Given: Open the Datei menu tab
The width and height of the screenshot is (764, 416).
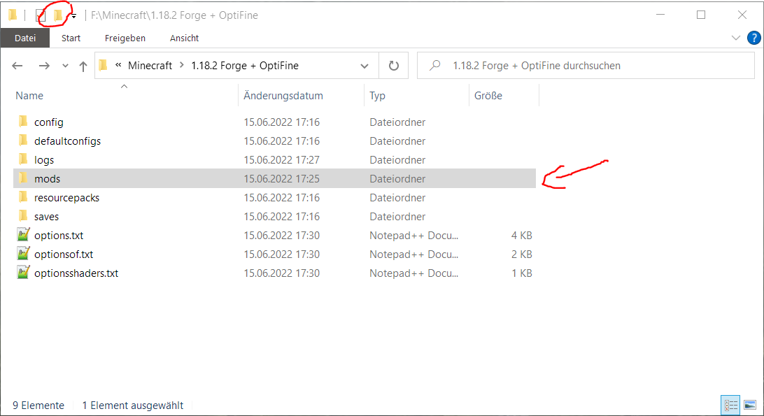Looking at the screenshot, I should click(25, 38).
